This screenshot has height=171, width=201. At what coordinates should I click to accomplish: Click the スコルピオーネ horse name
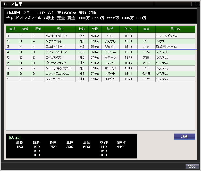click(55, 47)
